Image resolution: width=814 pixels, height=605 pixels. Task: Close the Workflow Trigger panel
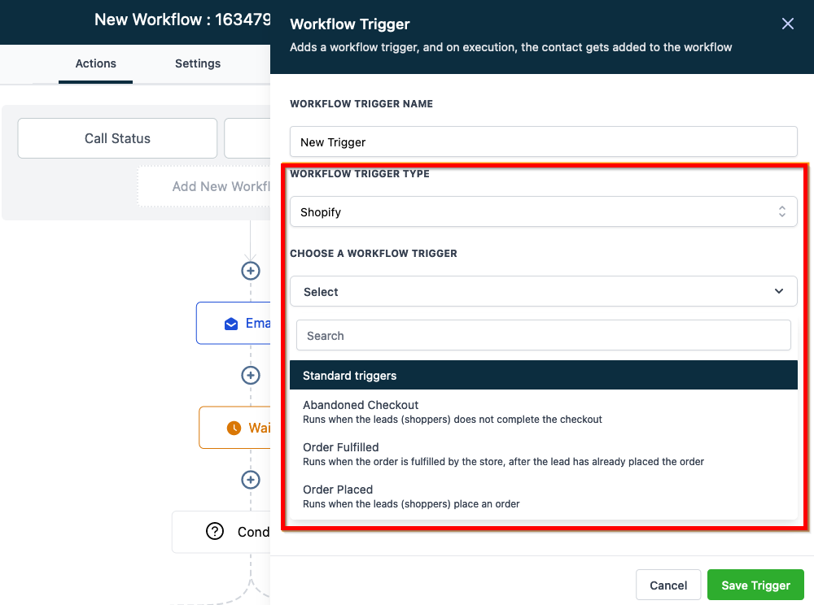click(787, 24)
